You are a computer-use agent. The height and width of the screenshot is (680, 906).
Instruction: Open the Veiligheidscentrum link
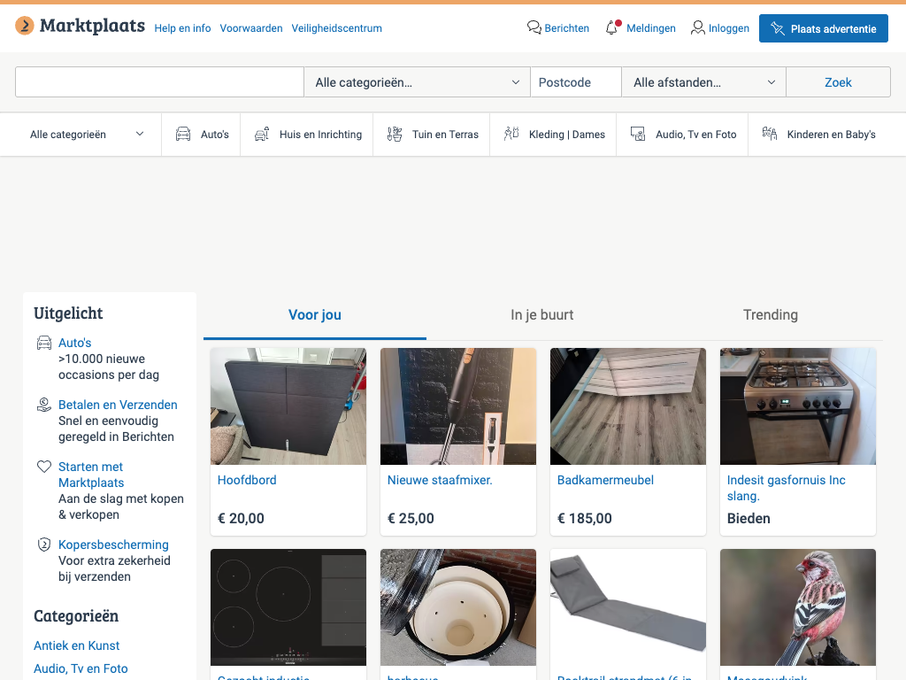[x=336, y=28]
